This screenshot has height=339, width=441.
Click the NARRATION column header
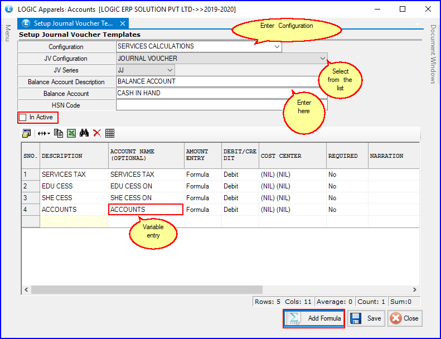pyautogui.click(x=394, y=156)
